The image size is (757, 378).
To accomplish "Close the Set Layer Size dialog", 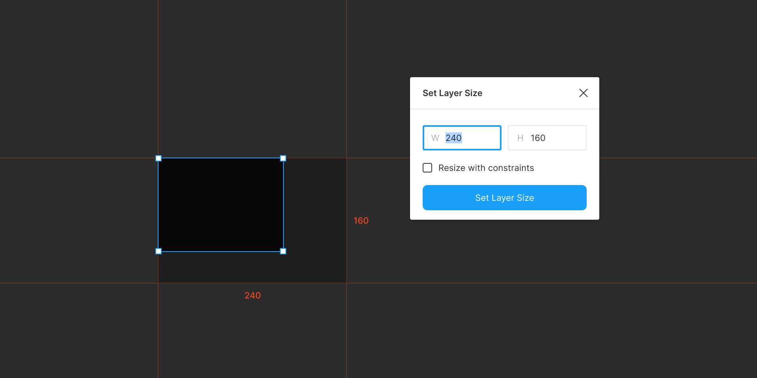I will coord(583,93).
